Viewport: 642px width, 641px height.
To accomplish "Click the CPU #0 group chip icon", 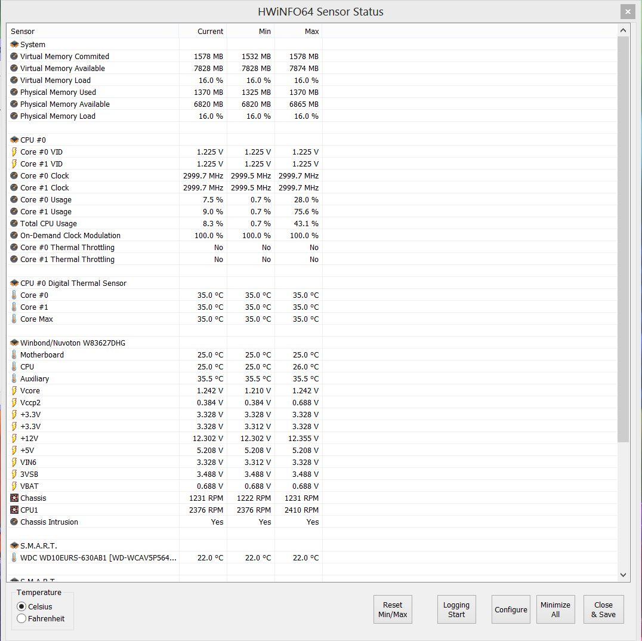I will point(14,140).
